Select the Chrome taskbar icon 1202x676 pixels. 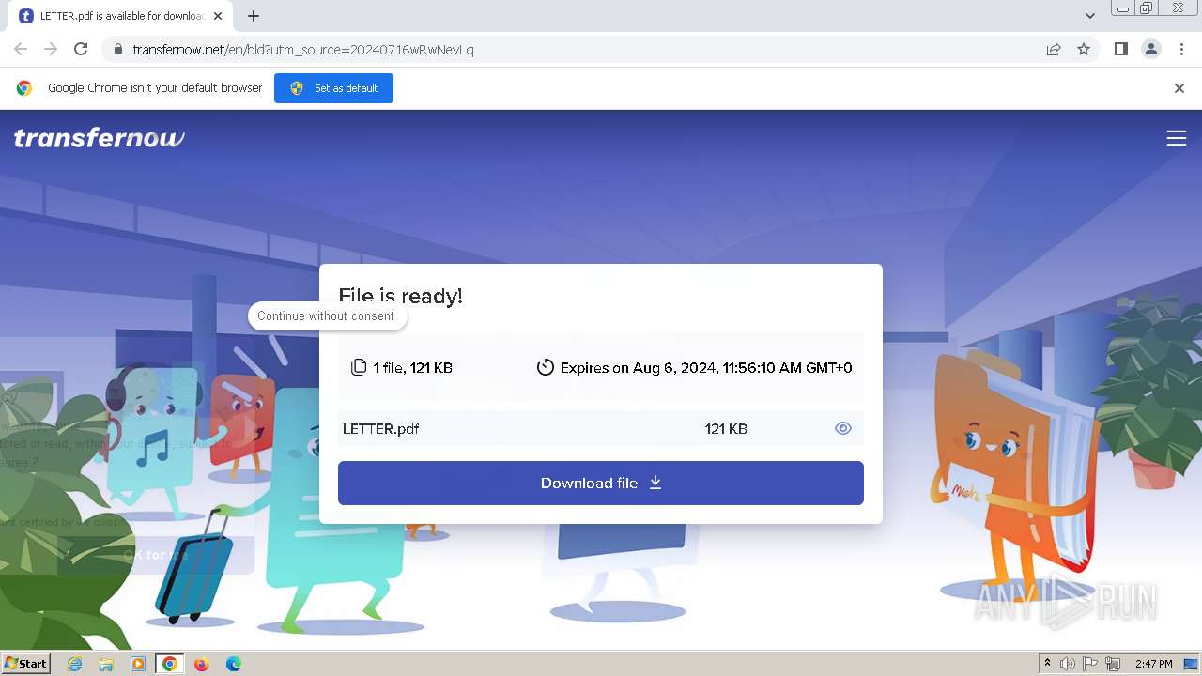click(170, 664)
